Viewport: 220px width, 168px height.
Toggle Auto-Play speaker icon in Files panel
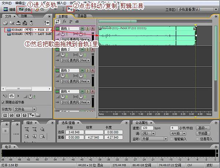5,96
